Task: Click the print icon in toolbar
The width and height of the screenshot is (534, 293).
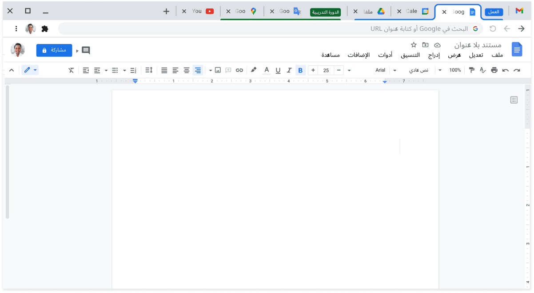Action: (494, 70)
